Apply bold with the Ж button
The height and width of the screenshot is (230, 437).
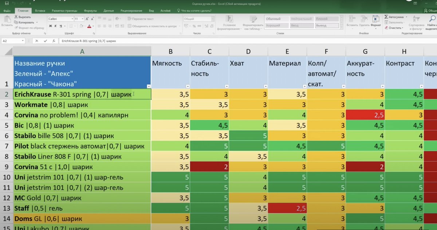(x=51, y=26)
